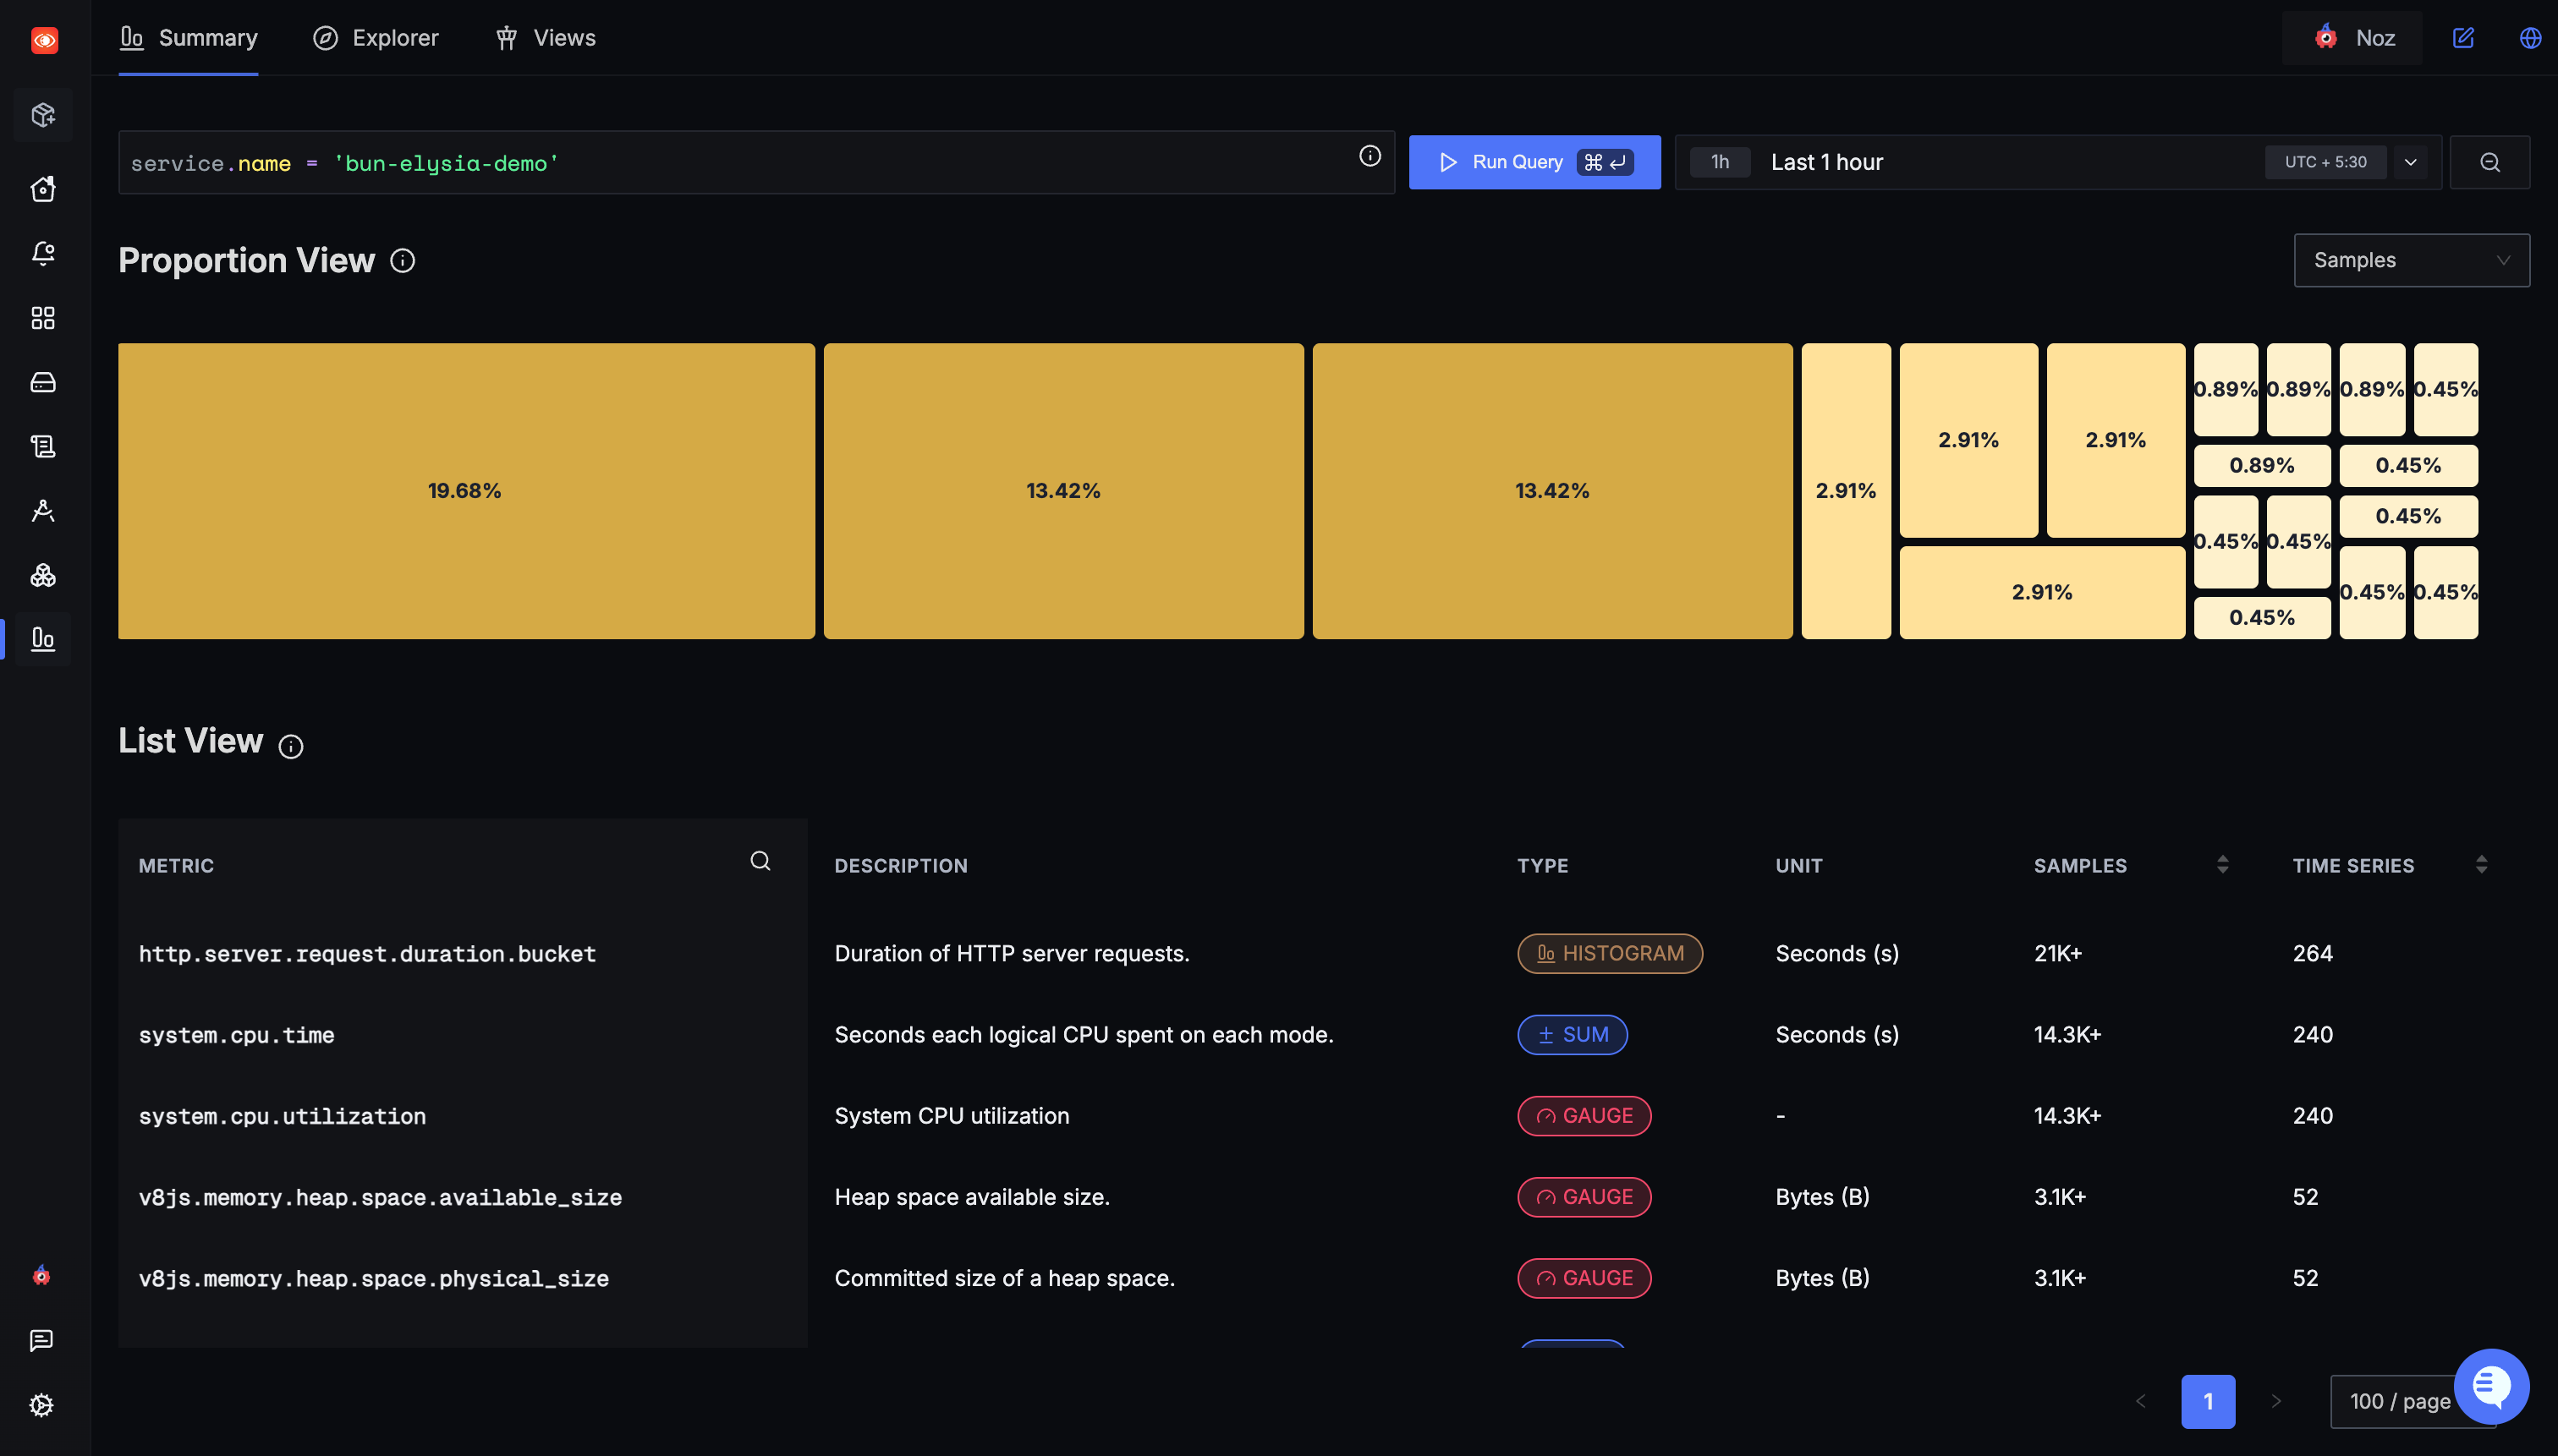Click the GAUGE badge for system.cpu.utilization
2558x1456 pixels.
tap(1584, 1115)
